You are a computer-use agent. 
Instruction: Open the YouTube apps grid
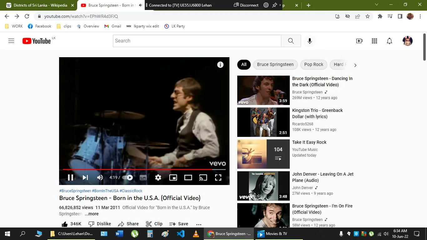[x=374, y=41]
